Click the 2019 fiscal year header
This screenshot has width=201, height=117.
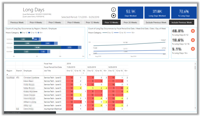69,63
